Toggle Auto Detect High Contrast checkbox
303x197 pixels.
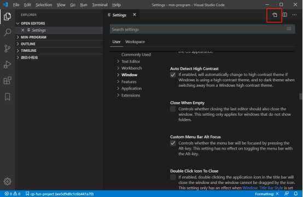[x=173, y=75]
